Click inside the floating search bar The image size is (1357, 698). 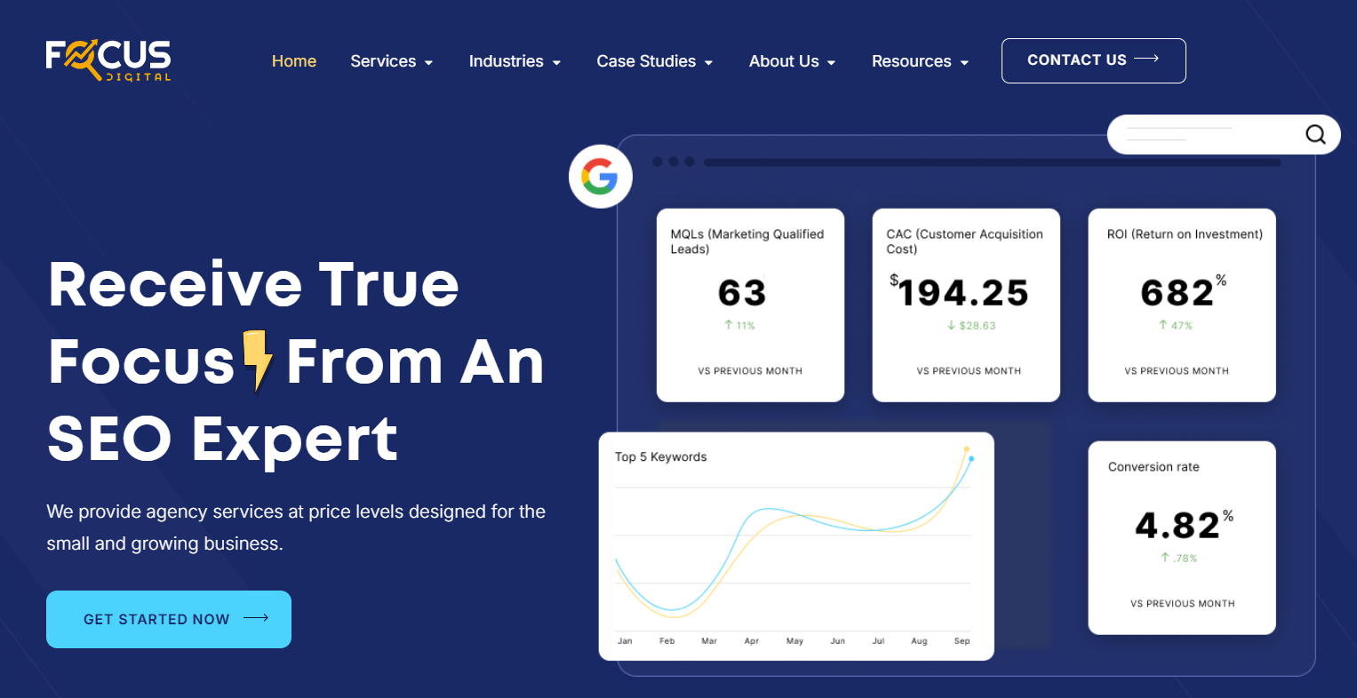(x=1200, y=134)
